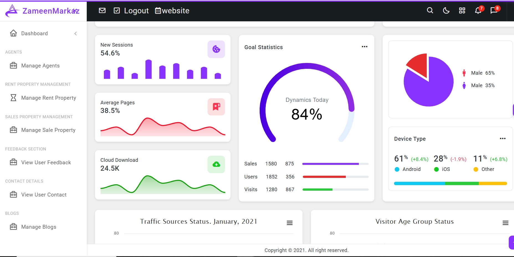Click the Sales purple progress bar
This screenshot has height=257, width=514.
pyautogui.click(x=330, y=164)
